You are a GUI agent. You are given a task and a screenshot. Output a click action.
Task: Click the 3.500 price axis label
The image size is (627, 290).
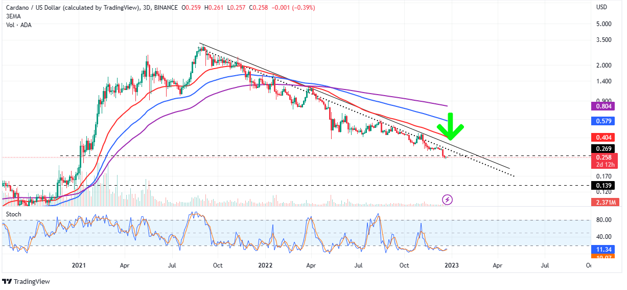click(604, 39)
